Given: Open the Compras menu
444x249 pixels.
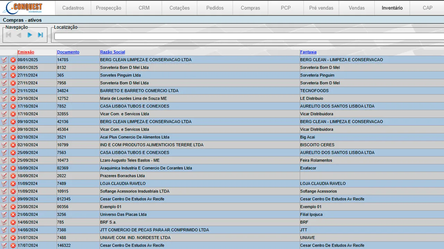Looking at the screenshot, I should [x=250, y=8].
